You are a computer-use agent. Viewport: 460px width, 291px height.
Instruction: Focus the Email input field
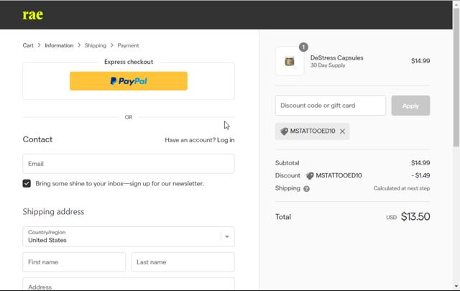(x=129, y=164)
